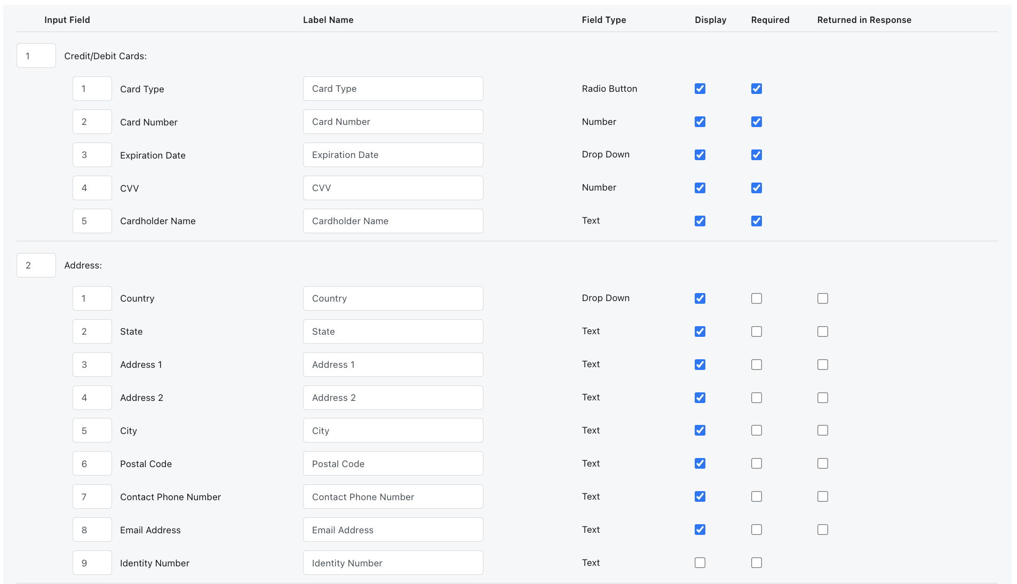Edit the Postal Code label name field
The height and width of the screenshot is (584, 1017).
click(393, 463)
